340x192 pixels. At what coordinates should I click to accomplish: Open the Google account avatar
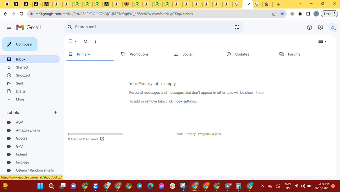(332, 27)
